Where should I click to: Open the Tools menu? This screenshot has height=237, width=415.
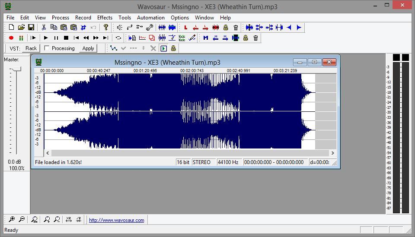[124, 17]
